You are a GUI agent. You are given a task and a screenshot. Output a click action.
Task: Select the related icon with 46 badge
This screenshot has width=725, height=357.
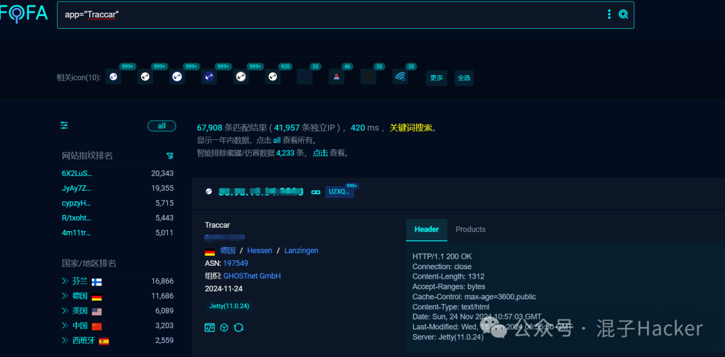point(336,77)
